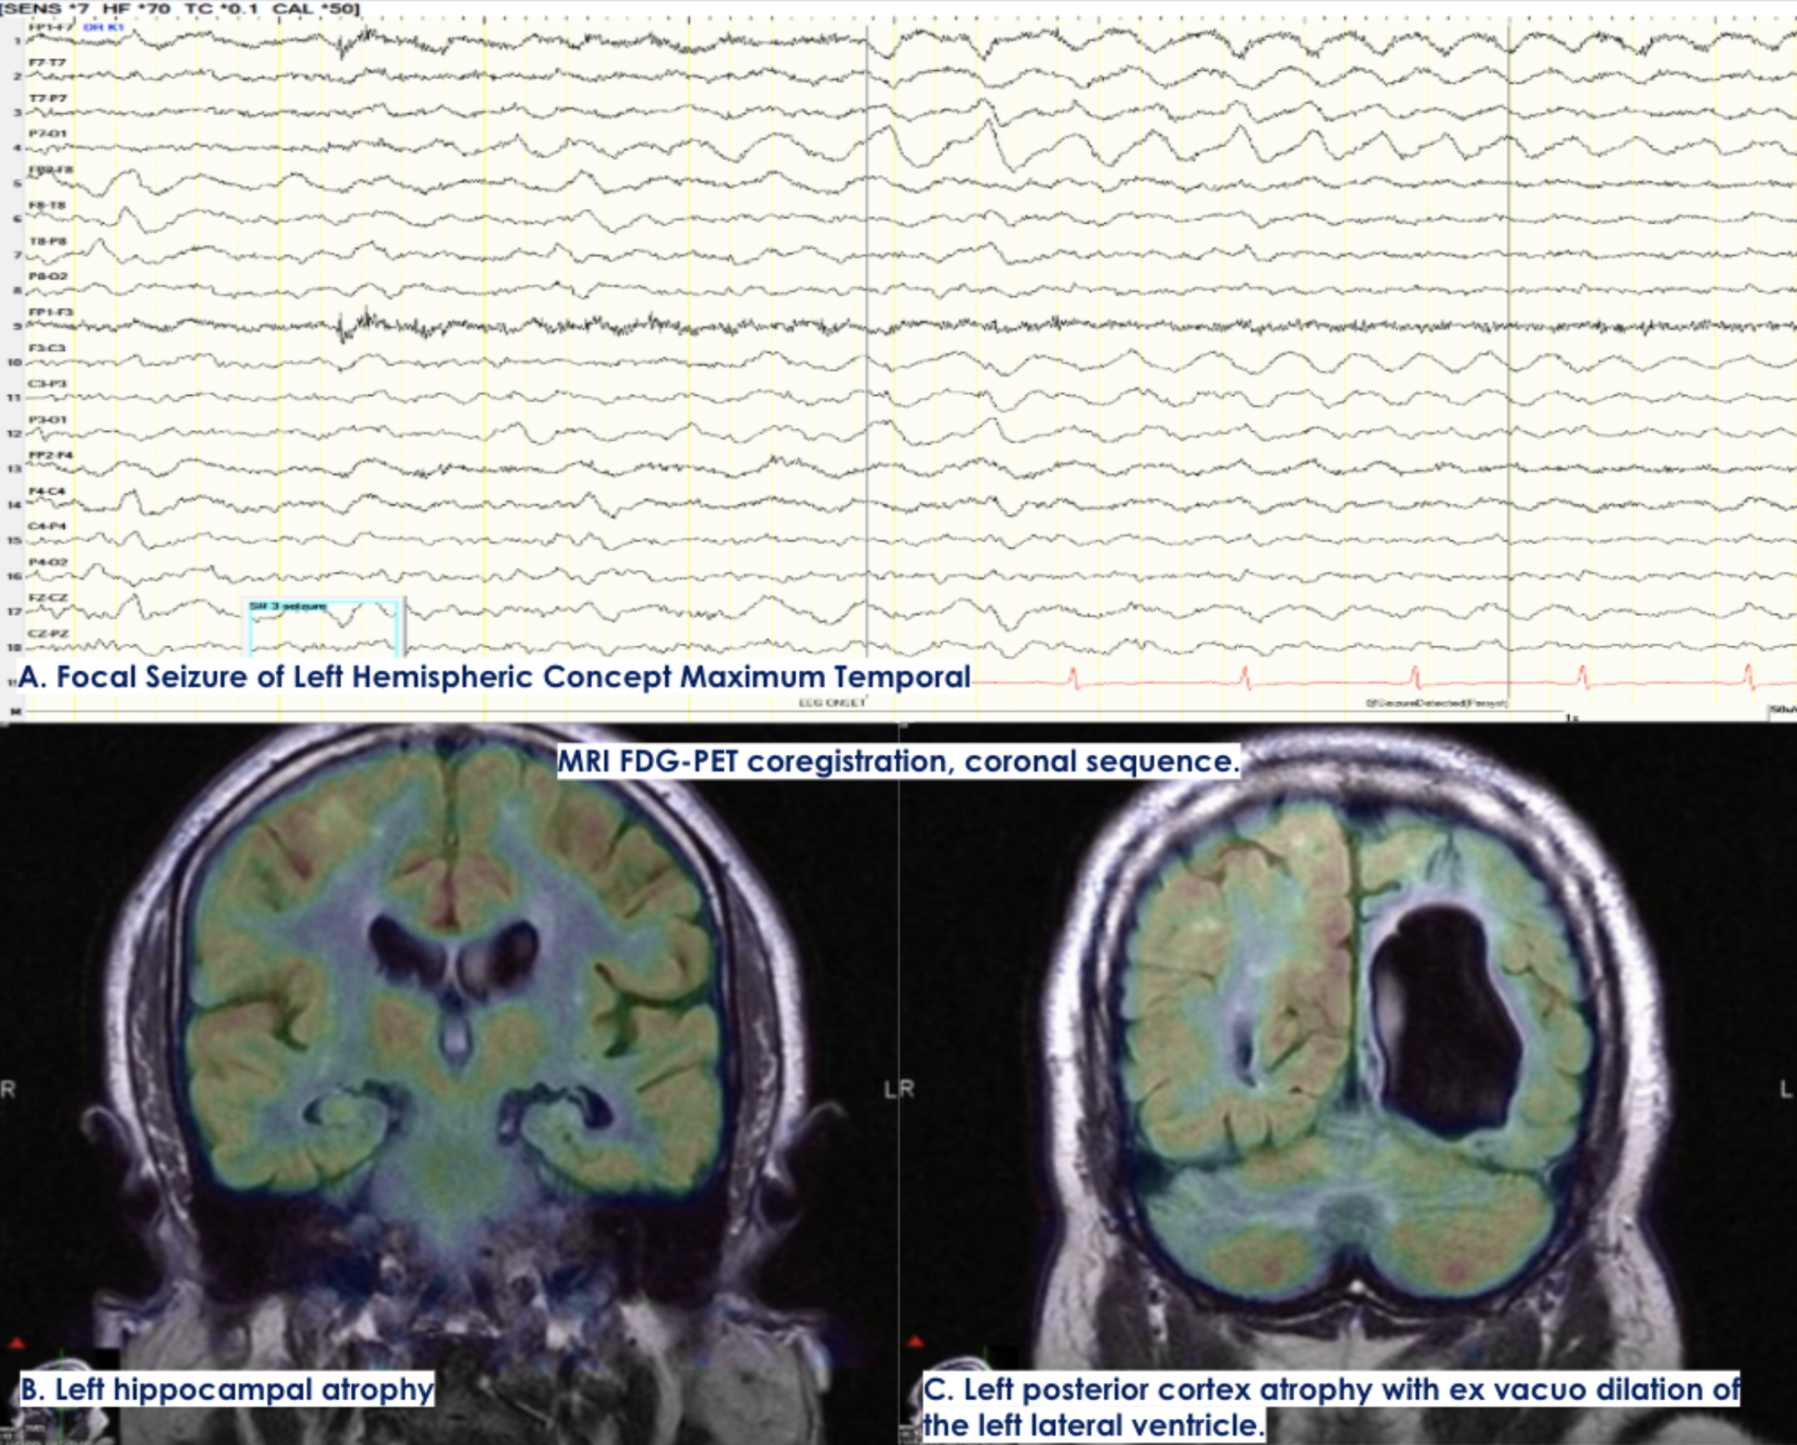Click the EEG ONSET marker label
Image resolution: width=1797 pixels, height=1445 pixels.
point(833,703)
